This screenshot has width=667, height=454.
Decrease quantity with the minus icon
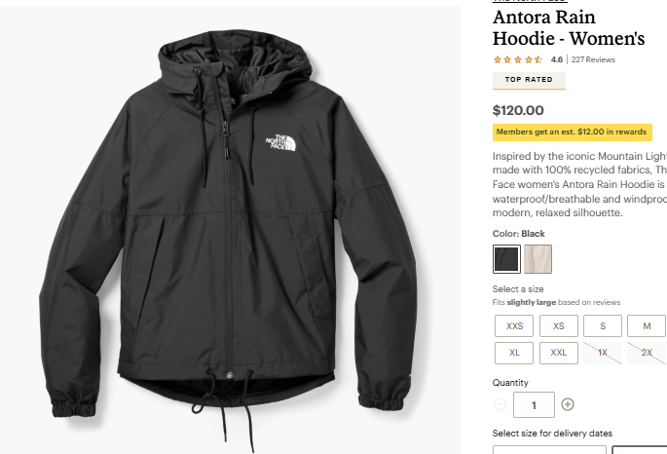point(500,404)
